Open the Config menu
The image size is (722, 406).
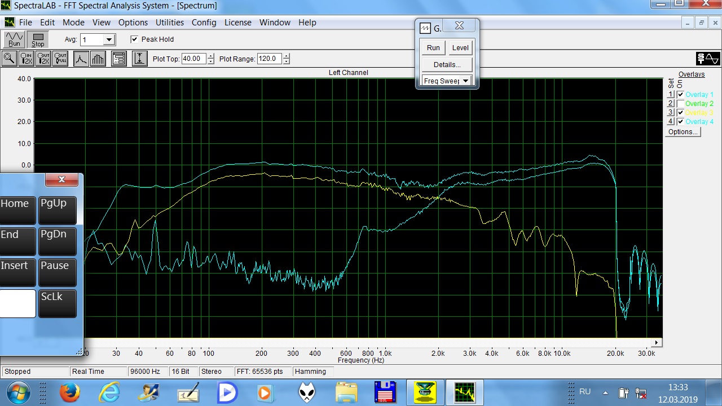[x=204, y=23]
